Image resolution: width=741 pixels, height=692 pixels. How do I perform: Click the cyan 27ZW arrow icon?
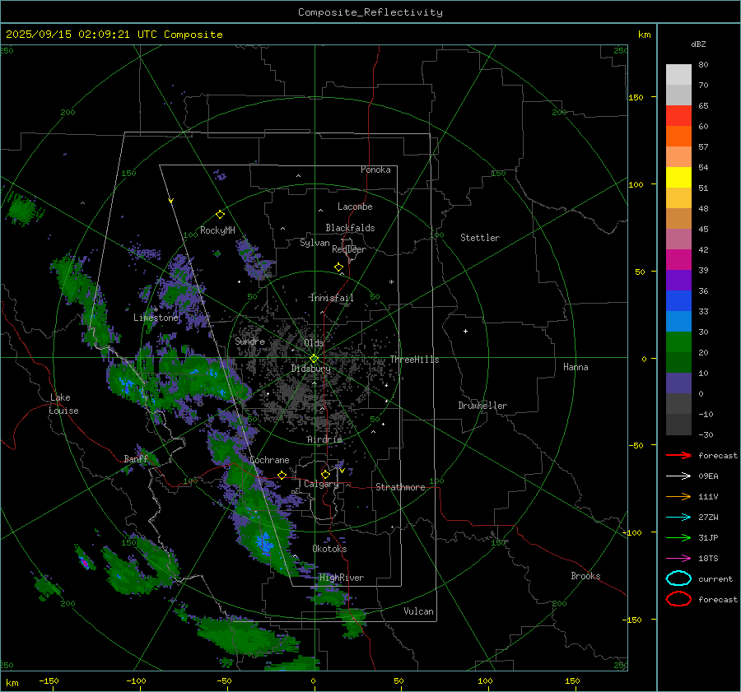pyautogui.click(x=678, y=518)
